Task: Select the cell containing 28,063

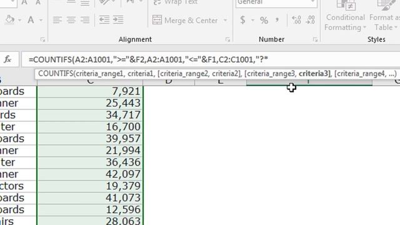Action: point(90,221)
